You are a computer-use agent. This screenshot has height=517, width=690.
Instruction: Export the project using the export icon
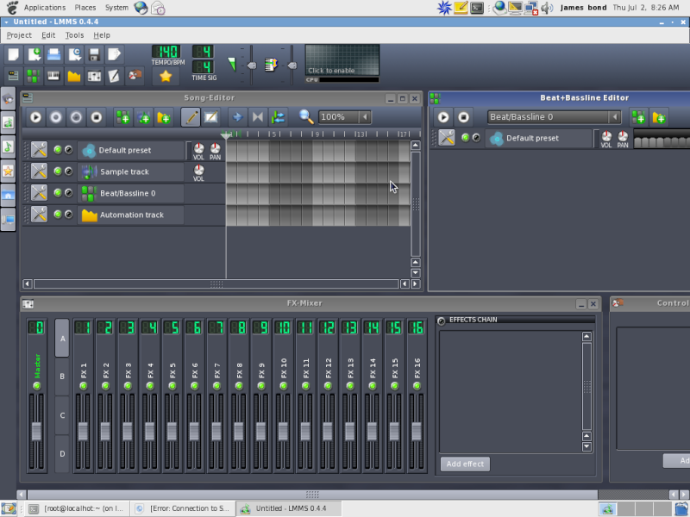tap(114, 54)
